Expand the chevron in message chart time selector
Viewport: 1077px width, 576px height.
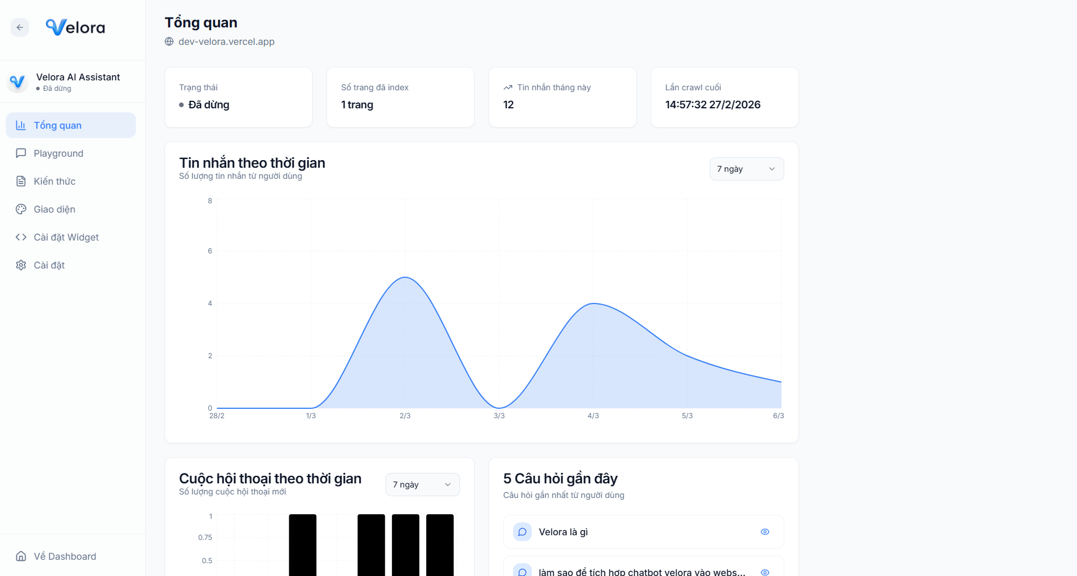(772, 169)
